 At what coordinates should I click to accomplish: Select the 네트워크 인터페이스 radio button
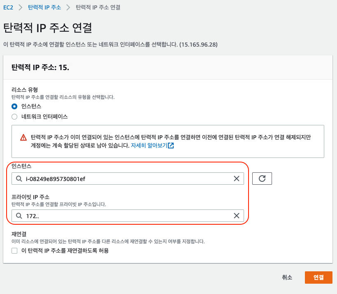[14, 116]
